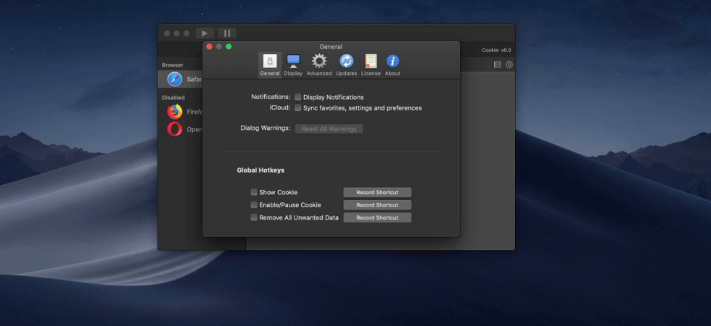Enable iCloud sync of favorites and settings
711x326 pixels.
[298, 108]
